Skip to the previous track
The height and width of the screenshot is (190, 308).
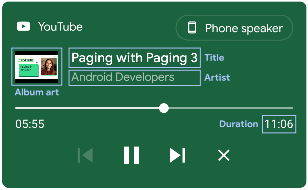point(85,155)
